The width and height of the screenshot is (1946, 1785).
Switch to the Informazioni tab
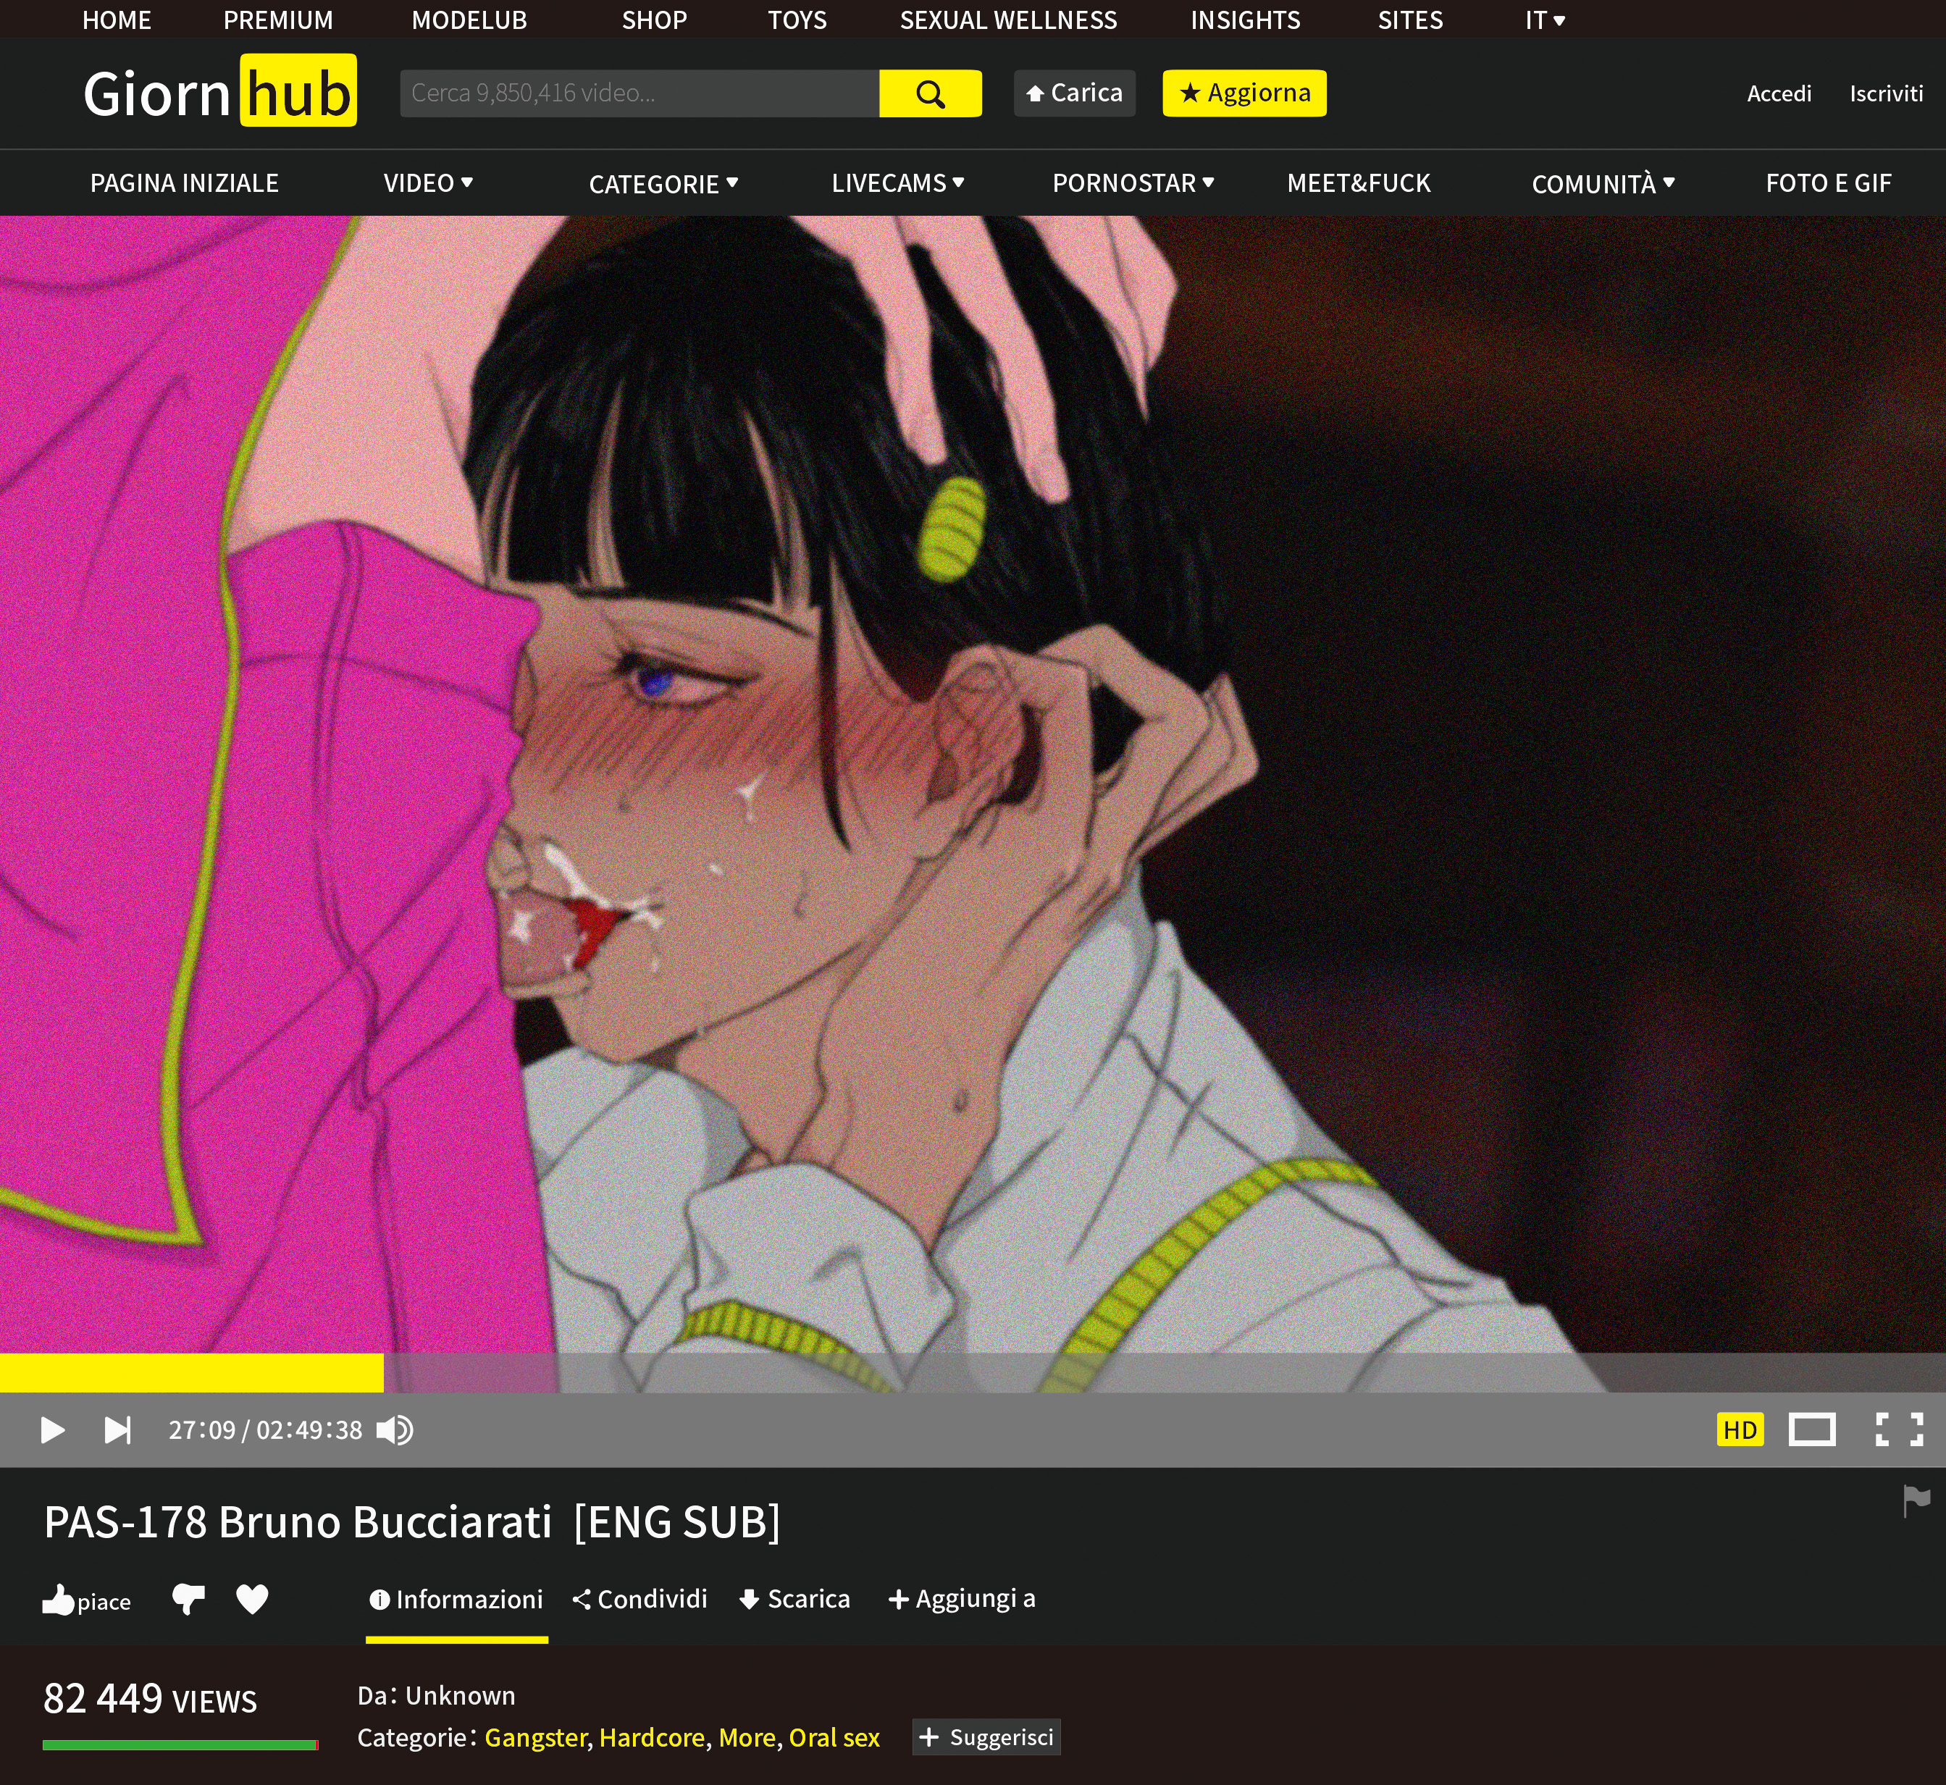456,1600
